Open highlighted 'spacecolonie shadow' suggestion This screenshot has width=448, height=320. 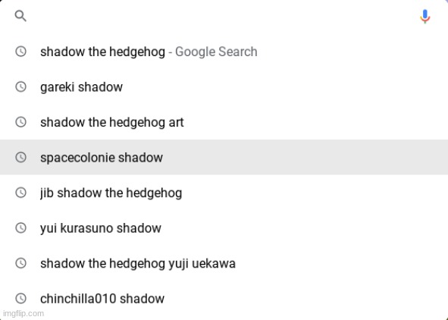pos(224,157)
